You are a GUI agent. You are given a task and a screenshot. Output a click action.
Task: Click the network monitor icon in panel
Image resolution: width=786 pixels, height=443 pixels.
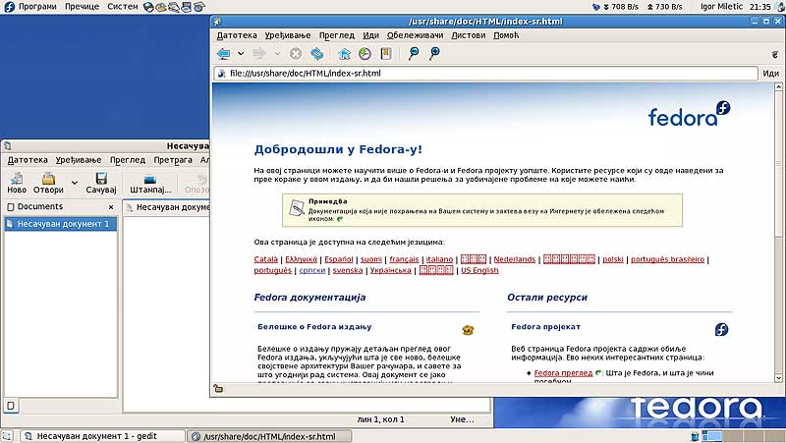coord(596,7)
